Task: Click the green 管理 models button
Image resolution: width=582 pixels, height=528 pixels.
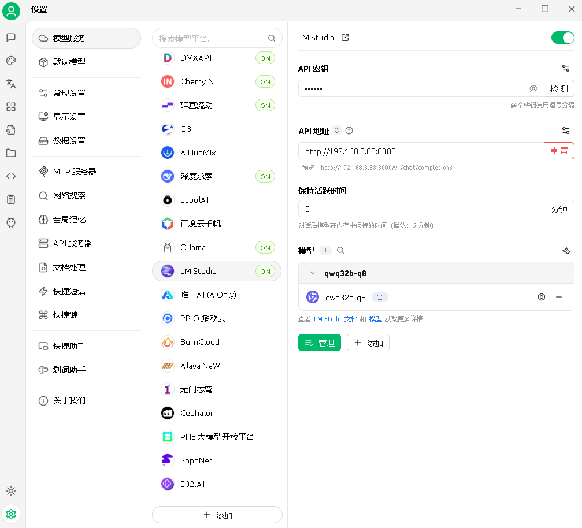Action: click(320, 343)
